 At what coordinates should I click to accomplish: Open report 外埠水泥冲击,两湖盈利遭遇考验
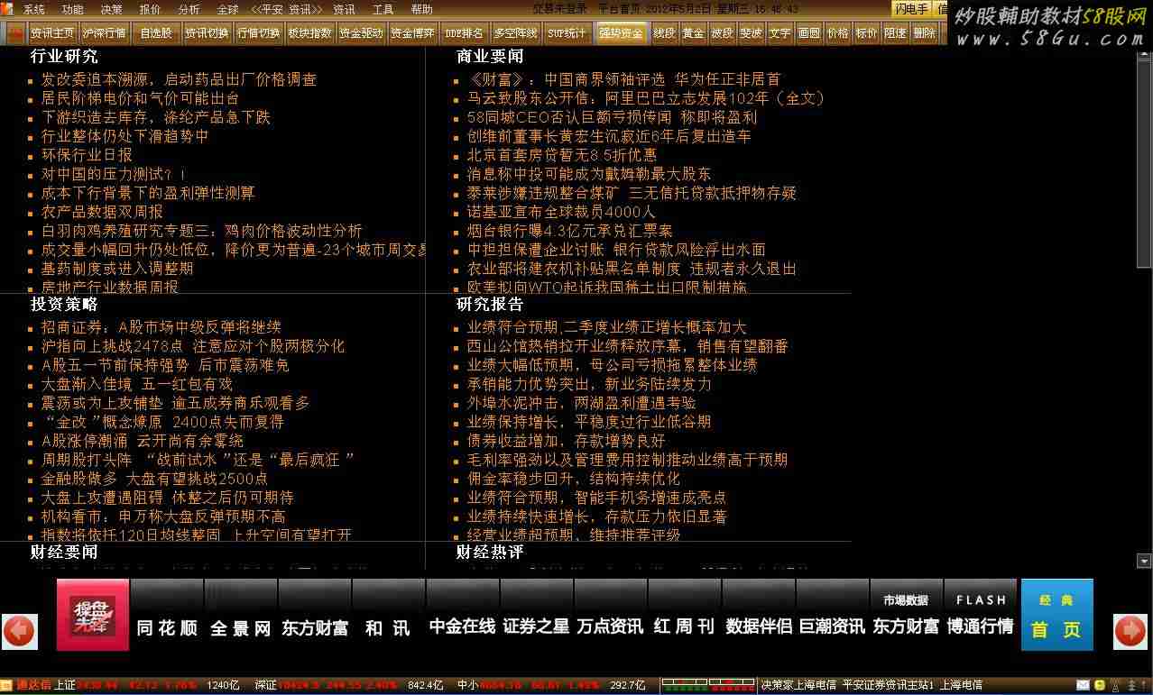click(x=581, y=402)
